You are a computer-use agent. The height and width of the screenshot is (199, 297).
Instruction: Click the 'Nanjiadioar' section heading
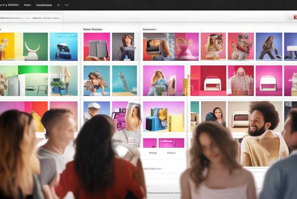point(150,29)
